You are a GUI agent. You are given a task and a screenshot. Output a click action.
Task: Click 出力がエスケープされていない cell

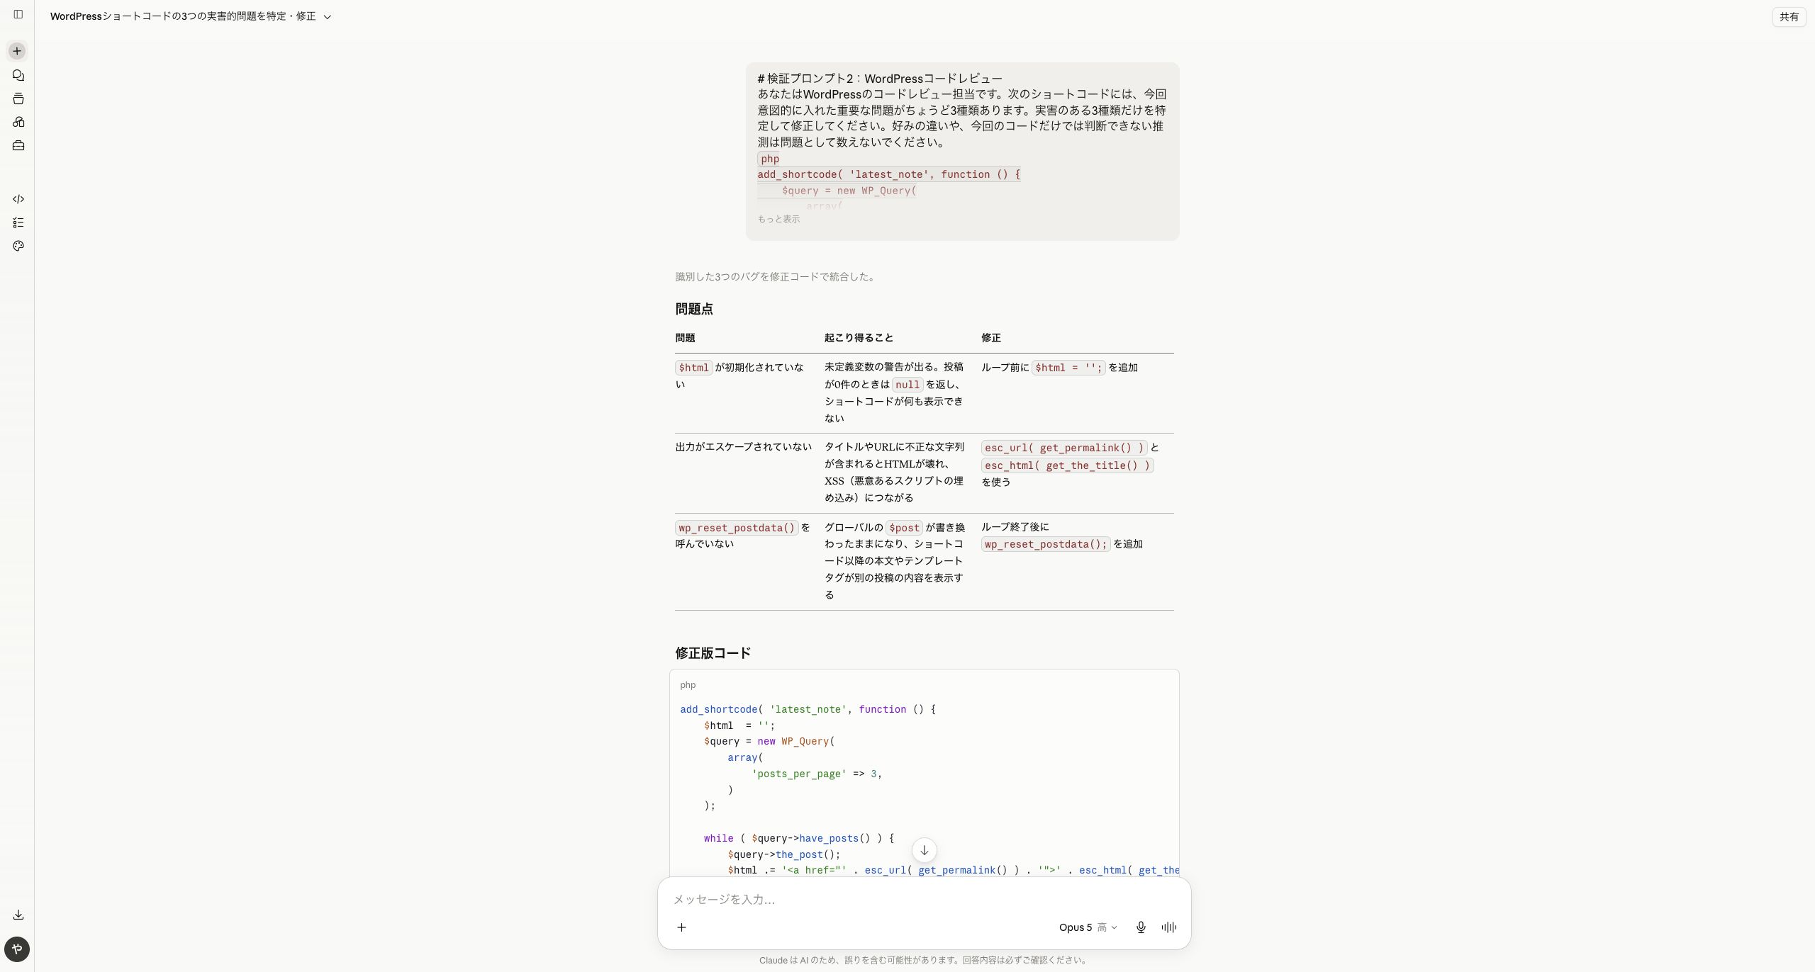tap(743, 446)
